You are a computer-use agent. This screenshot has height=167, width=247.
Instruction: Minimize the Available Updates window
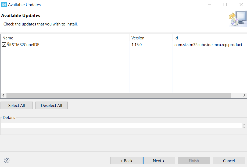[210, 5]
